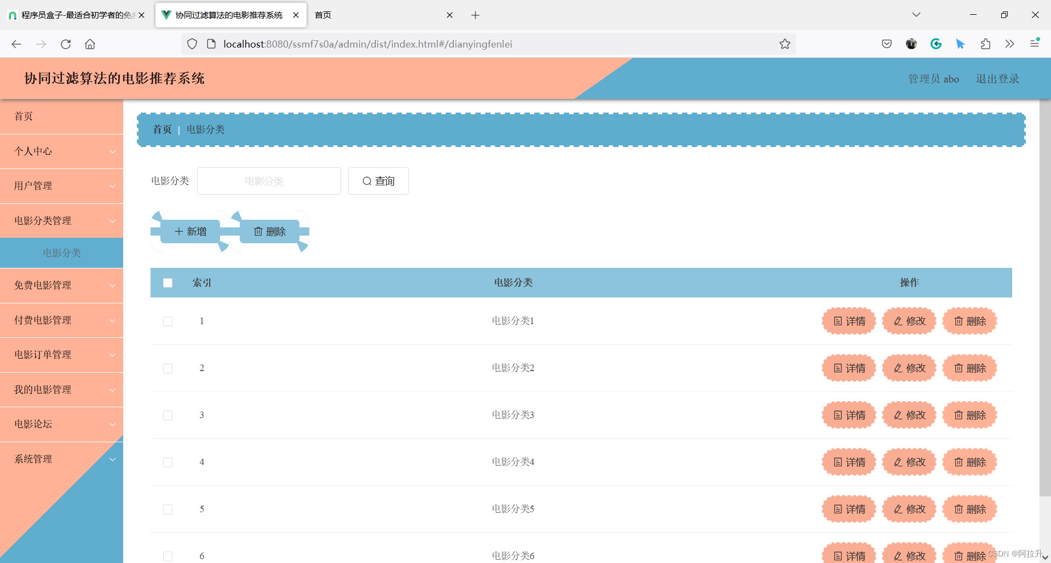The width and height of the screenshot is (1051, 563).
Task: Open the Pocket save icon
Action: (x=887, y=44)
